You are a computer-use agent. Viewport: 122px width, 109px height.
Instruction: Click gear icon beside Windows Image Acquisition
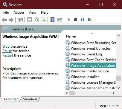(x=68, y=65)
